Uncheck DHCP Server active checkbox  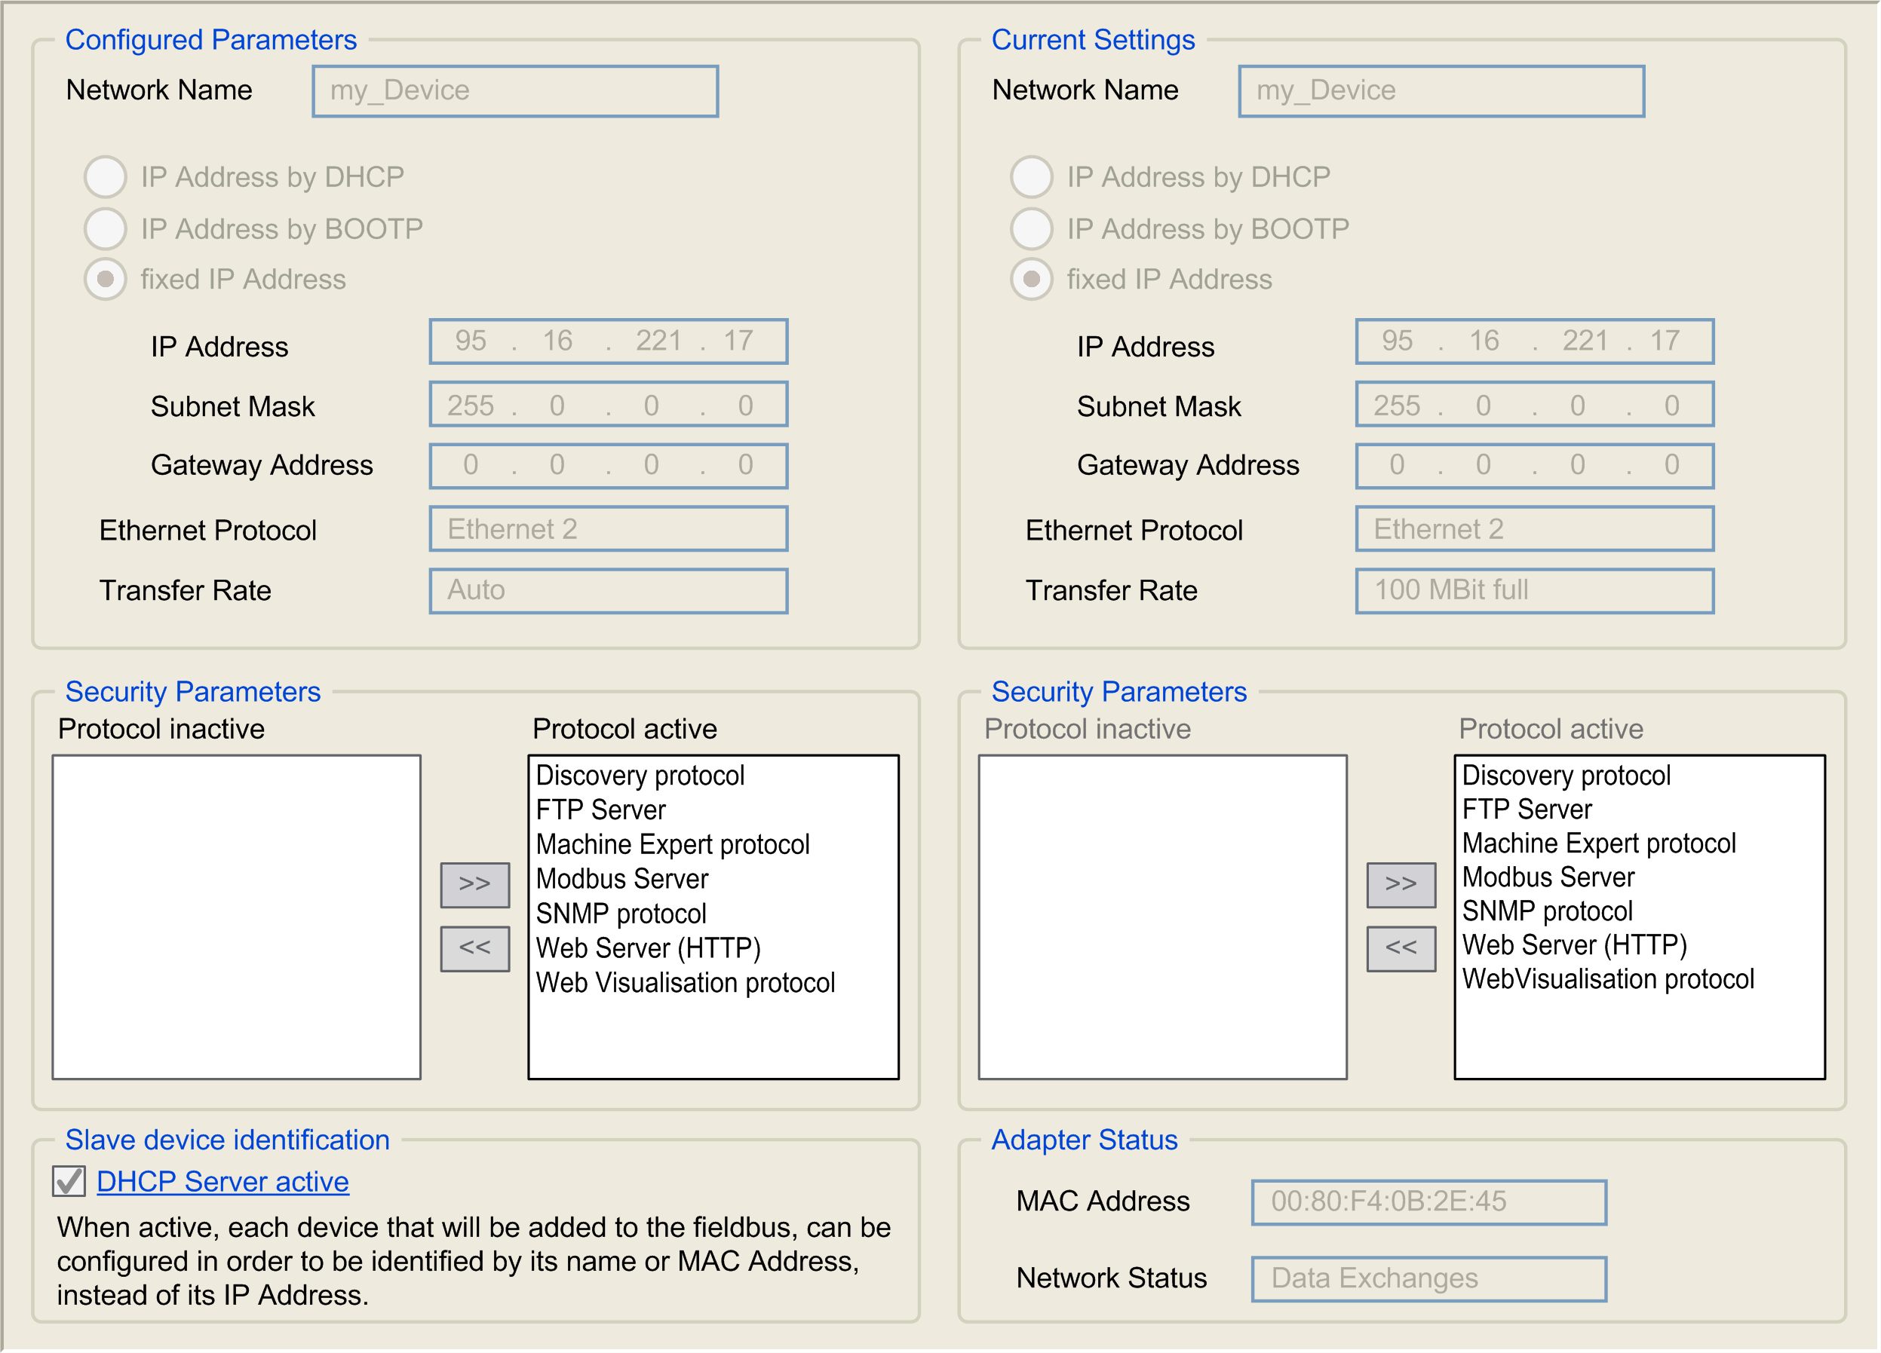(x=69, y=1180)
